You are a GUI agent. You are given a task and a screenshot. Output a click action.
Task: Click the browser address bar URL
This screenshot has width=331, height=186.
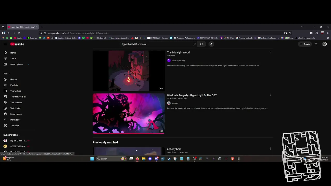pos(78,33)
